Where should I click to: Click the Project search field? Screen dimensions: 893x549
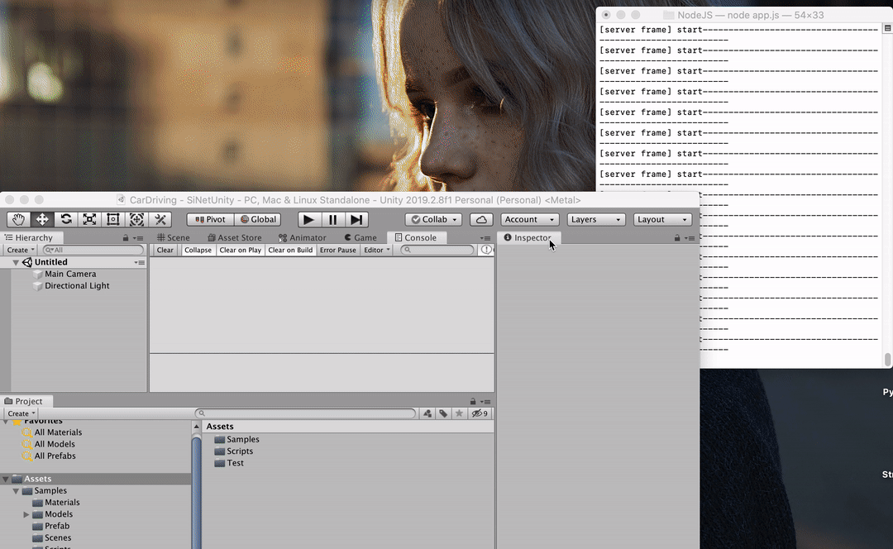[x=305, y=413]
